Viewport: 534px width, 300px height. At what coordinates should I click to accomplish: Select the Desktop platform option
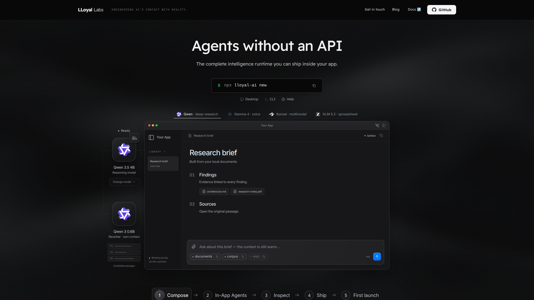[x=249, y=99]
